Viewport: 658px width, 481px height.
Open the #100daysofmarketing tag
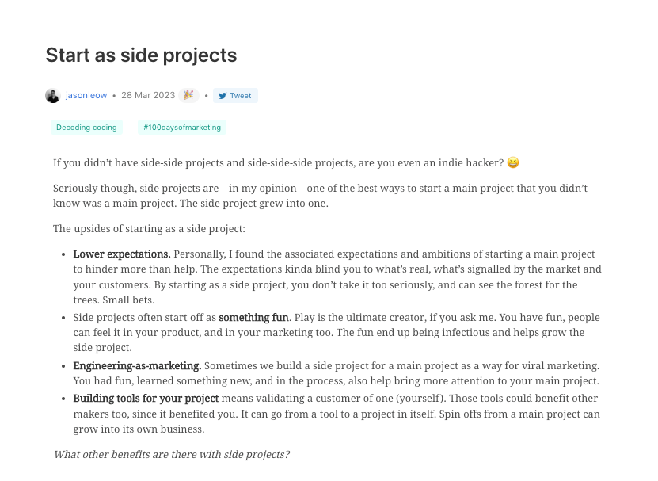pos(182,128)
